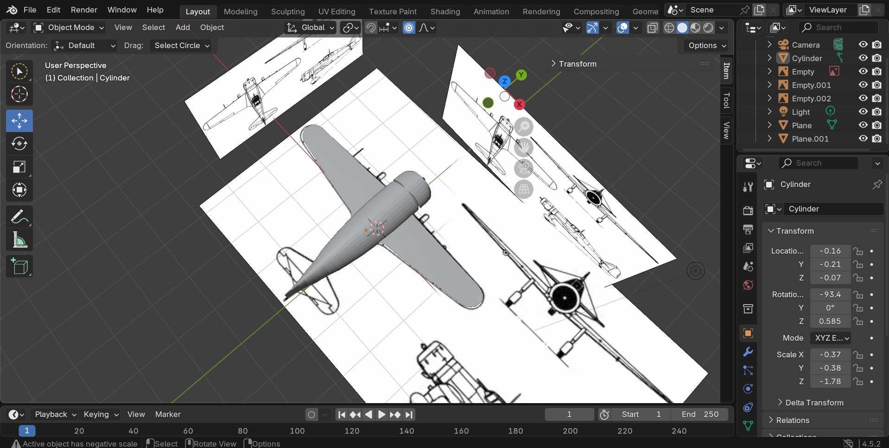The height and width of the screenshot is (448, 889).
Task: Open the Object Constraints properties tab
Action: pos(748,407)
